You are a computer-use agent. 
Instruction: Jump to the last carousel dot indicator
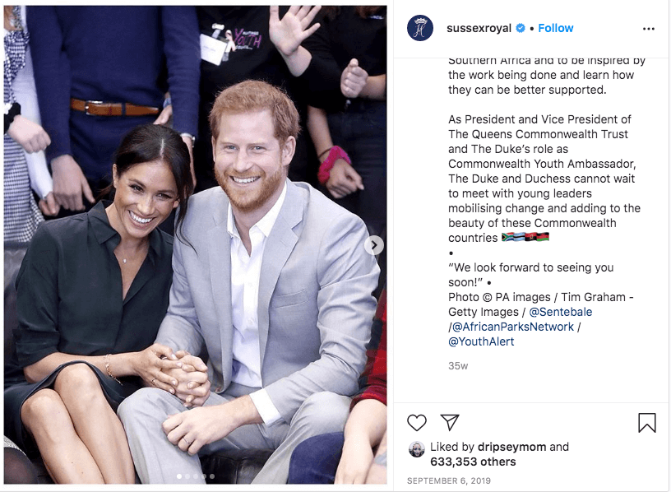click(212, 476)
